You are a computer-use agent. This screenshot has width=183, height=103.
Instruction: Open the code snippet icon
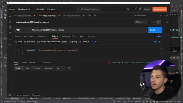pyautogui.click(x=167, y=22)
